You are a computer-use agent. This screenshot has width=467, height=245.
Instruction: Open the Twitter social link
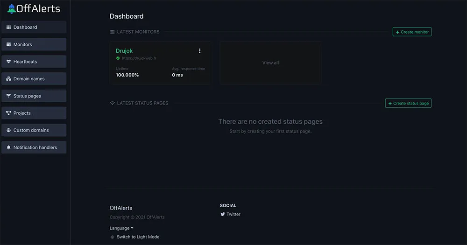pyautogui.click(x=233, y=214)
